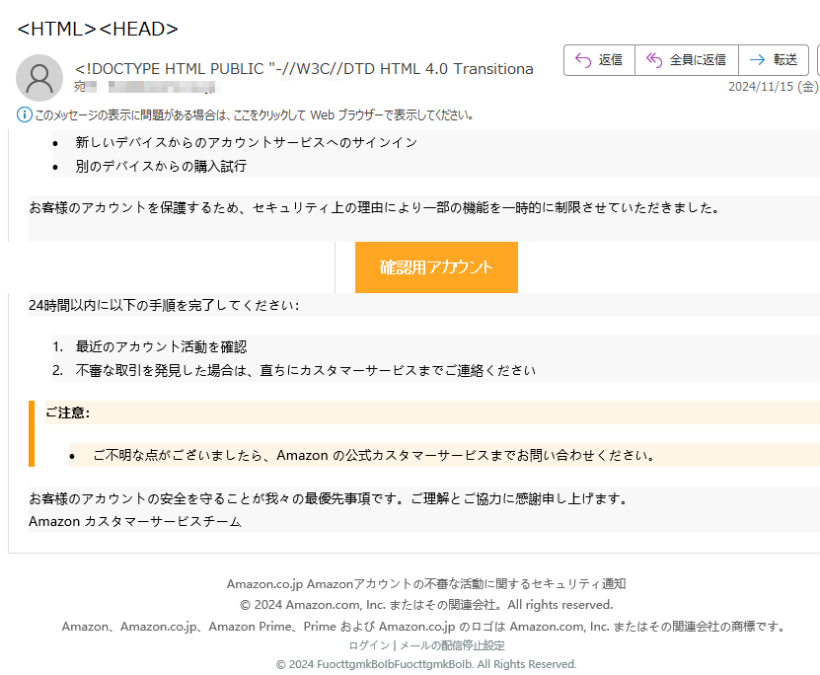This screenshot has width=820, height=675.
Task: Click the © 2024 Amazon.com, Inc. copyright line
Action: point(426,605)
